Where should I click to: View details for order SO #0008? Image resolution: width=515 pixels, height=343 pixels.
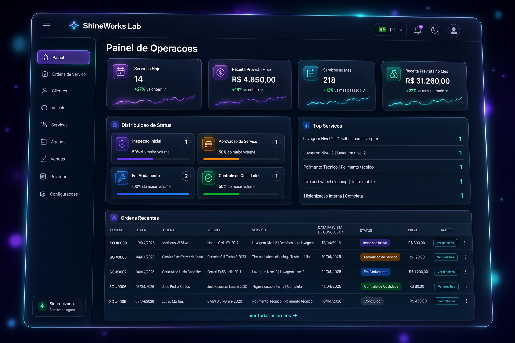click(446, 257)
